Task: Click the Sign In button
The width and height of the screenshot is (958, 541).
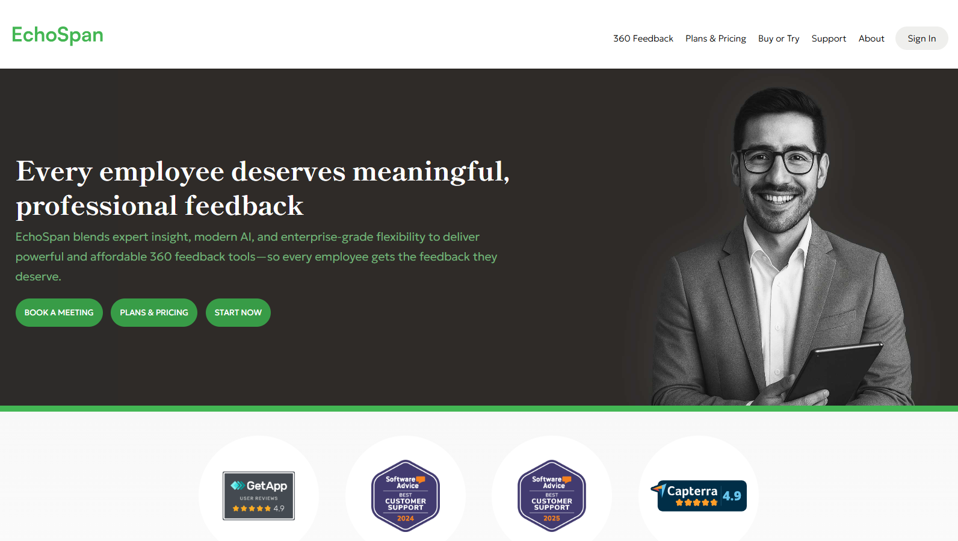Action: coord(922,39)
